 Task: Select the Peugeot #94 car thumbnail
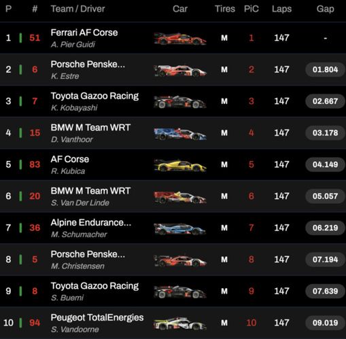coord(180,323)
